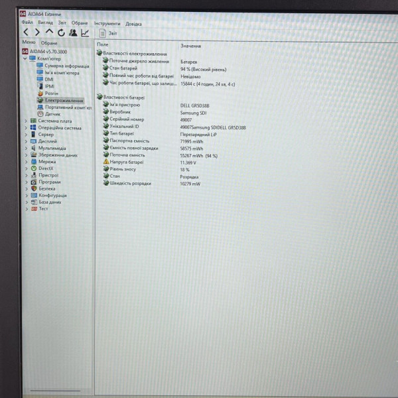Open the user management toolbar icon

73,33
